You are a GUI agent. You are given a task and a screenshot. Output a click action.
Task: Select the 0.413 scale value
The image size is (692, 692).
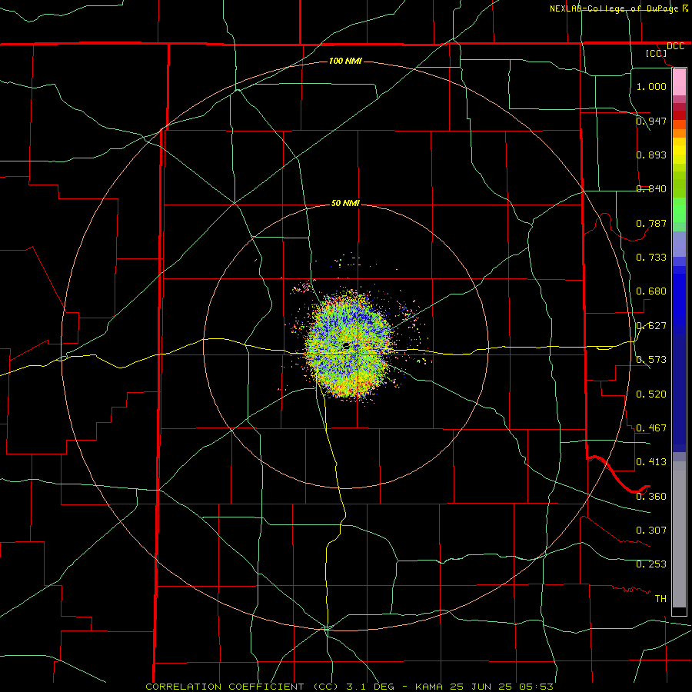tap(651, 461)
